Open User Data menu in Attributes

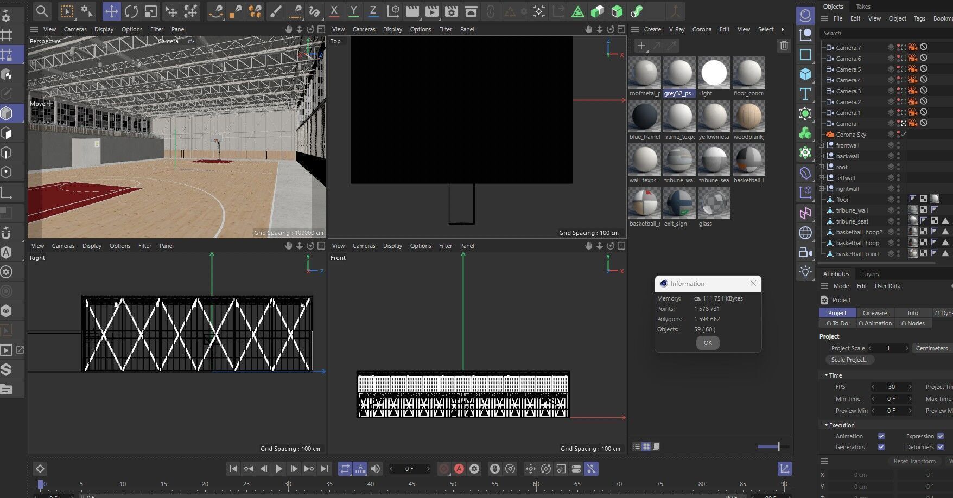click(x=887, y=286)
